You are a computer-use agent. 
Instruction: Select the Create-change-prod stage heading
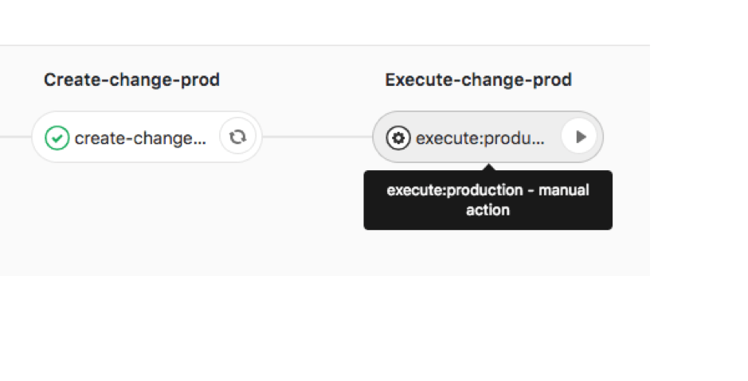pos(131,80)
